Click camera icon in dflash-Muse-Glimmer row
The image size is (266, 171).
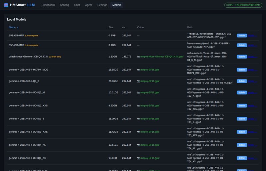click(138, 57)
